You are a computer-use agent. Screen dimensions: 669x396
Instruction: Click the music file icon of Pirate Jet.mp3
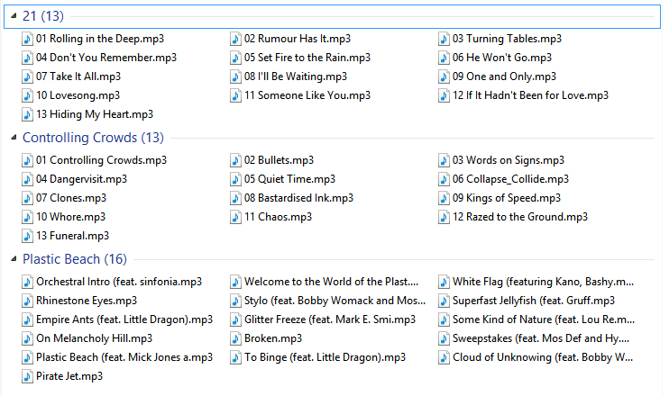[x=27, y=376]
